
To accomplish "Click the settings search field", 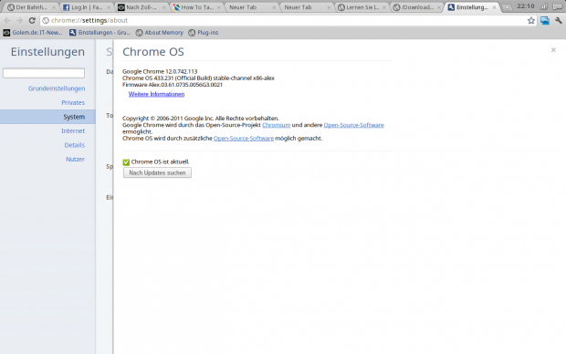I will (x=44, y=73).
